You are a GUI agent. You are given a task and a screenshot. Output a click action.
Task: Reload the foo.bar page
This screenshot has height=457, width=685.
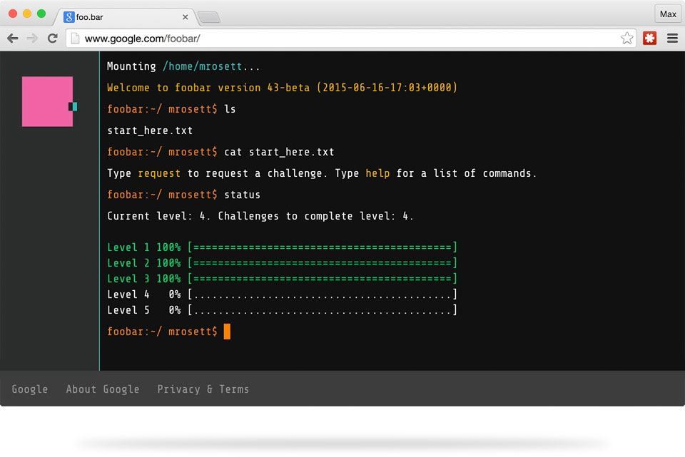[x=52, y=38]
